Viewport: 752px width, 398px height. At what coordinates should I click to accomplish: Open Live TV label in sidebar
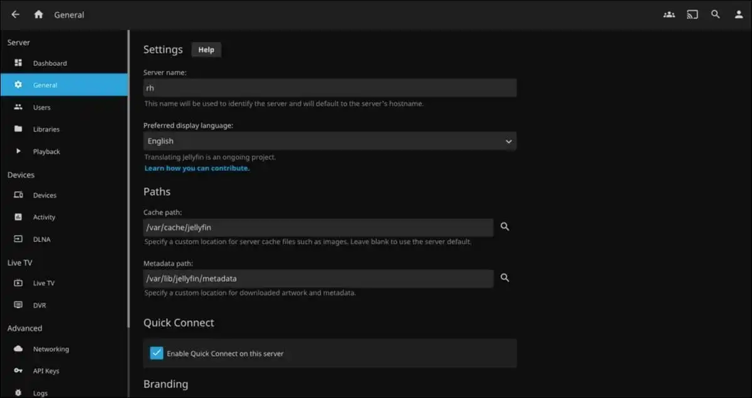coord(44,283)
